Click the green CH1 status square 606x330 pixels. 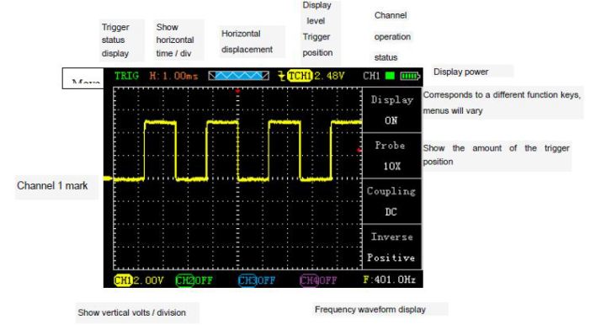point(390,76)
